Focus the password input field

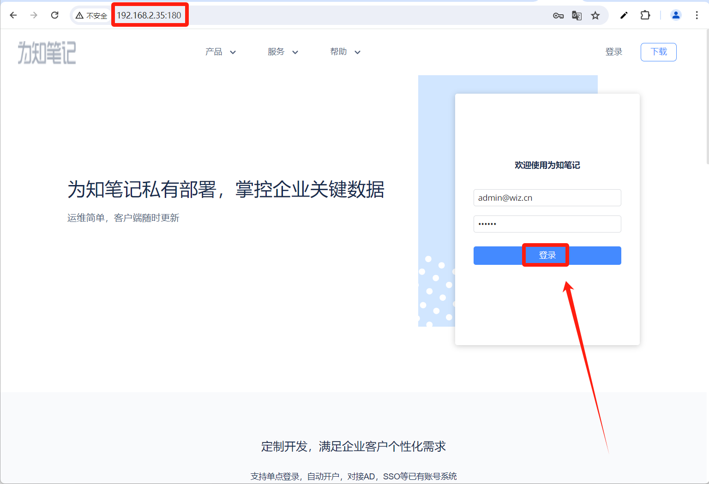(x=547, y=224)
